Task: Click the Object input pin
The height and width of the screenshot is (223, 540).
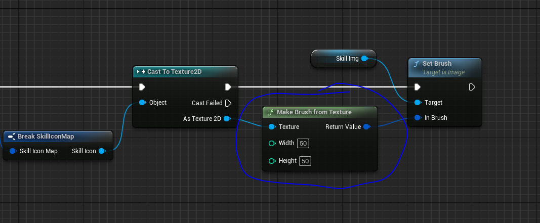Action: [x=143, y=103]
